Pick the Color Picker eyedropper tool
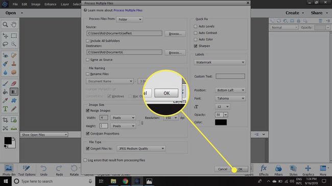Viewport: 332px width, 186px height. click(5, 100)
